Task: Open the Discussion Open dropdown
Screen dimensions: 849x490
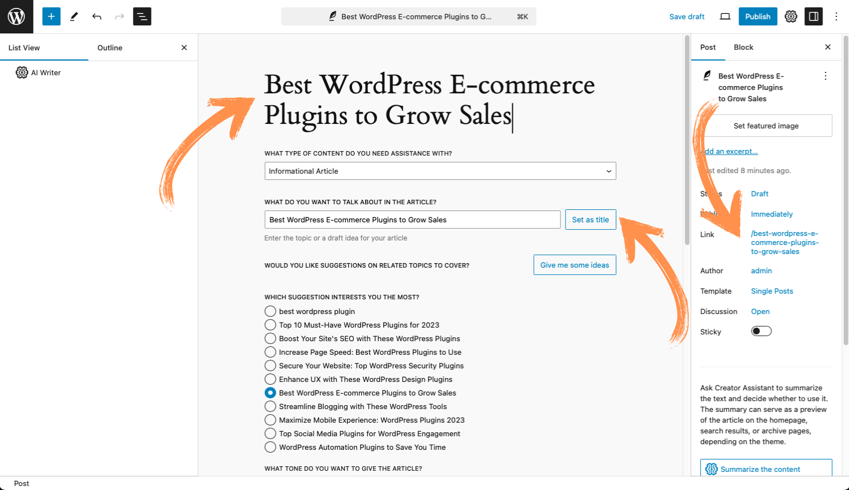Action: [760, 311]
